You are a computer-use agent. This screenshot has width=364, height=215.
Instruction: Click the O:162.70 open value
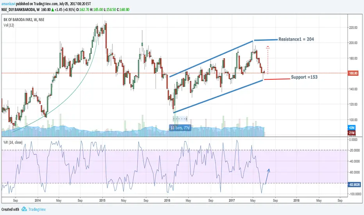pos(83,10)
